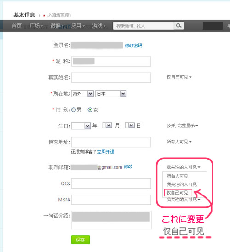Open the 广场 navigation menu

click(36, 26)
